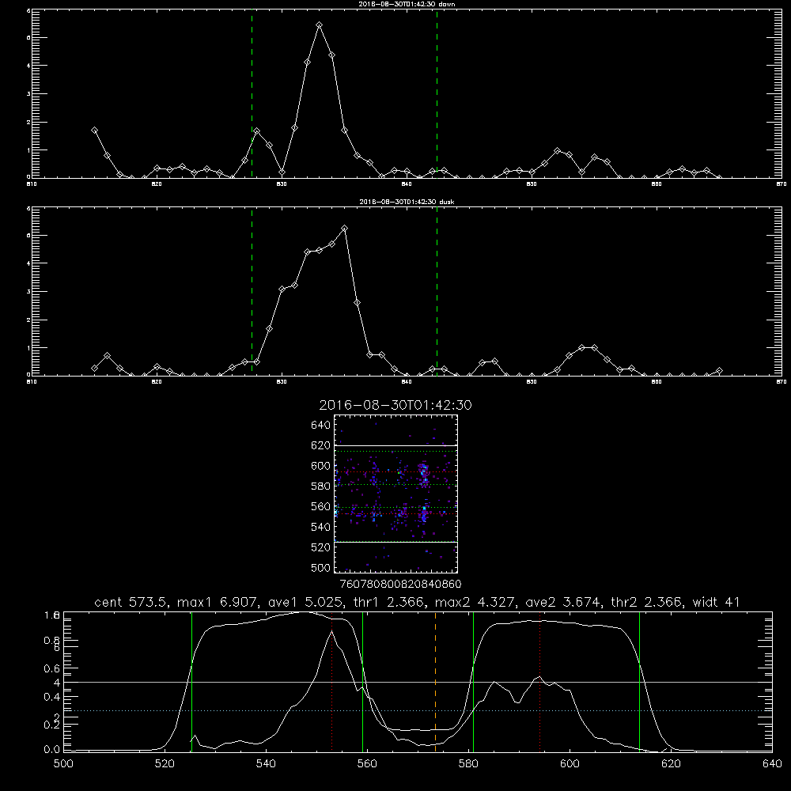Click the orange dashed center line in bottom plot
The width and height of the screenshot is (791, 791).
435,682
